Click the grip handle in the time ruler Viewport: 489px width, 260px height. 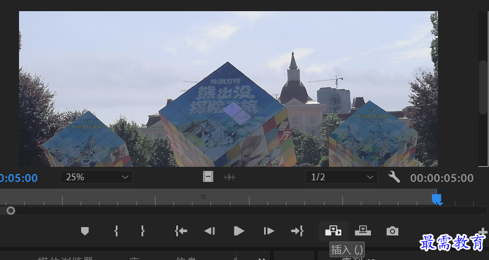point(203,196)
